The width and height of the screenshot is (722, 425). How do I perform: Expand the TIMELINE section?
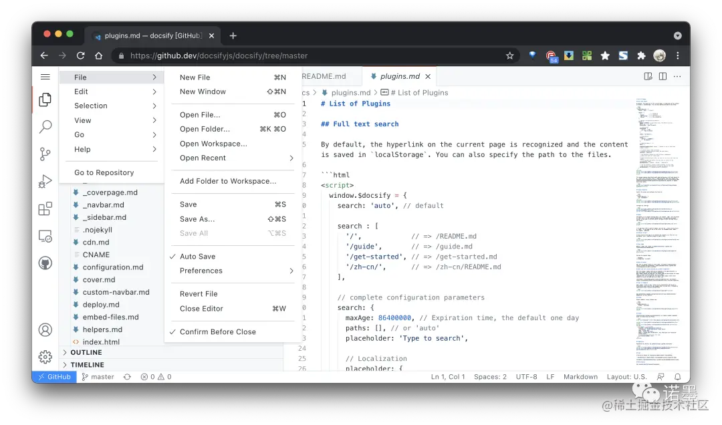[x=171, y=365]
